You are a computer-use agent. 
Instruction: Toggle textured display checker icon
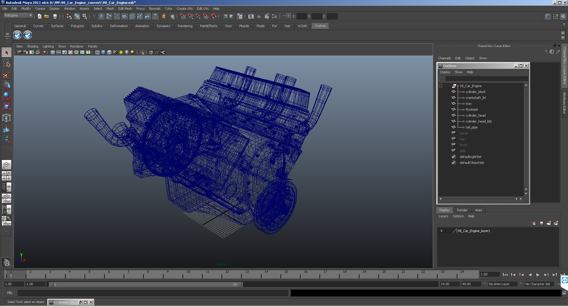tap(115, 52)
